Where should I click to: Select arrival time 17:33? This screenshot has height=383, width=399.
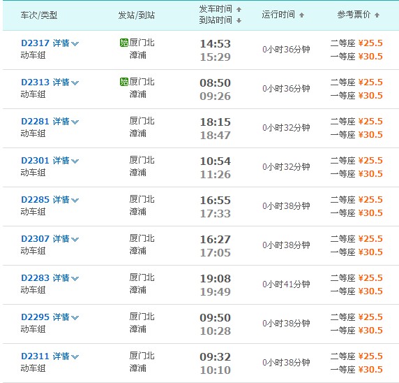(x=216, y=214)
